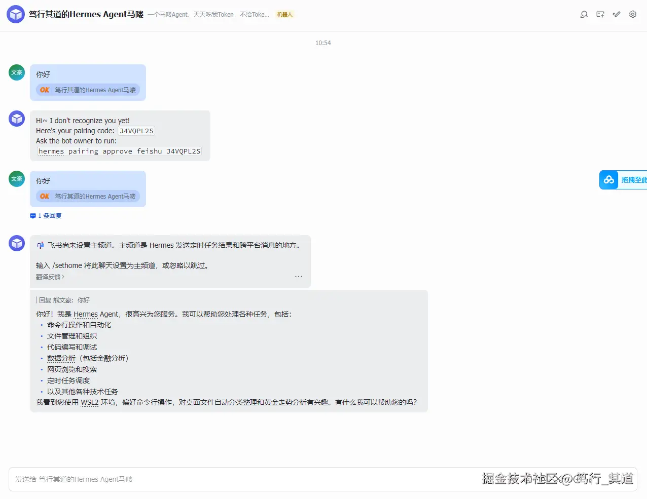Open chat settings via gear icon
The image size is (647, 499).
tap(632, 14)
